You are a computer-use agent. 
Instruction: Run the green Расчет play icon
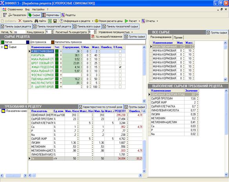coord(127,21)
